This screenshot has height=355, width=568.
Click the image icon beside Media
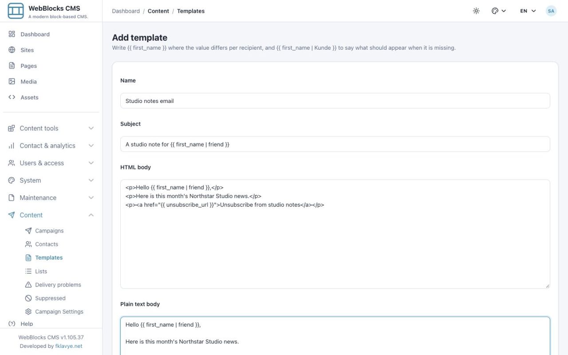tap(12, 82)
